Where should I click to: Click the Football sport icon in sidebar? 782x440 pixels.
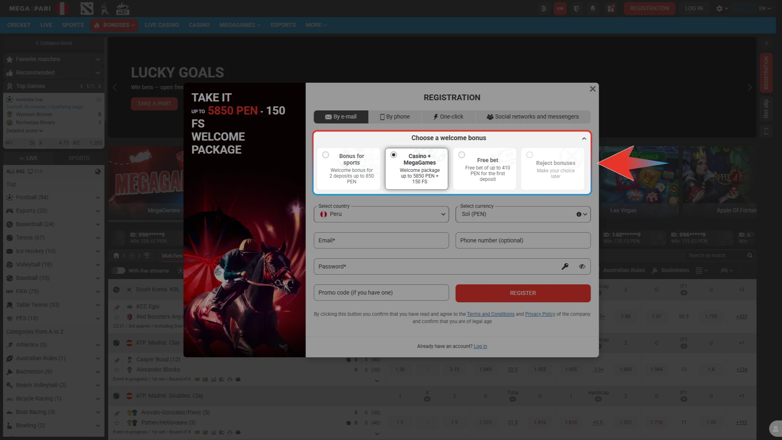(10, 198)
